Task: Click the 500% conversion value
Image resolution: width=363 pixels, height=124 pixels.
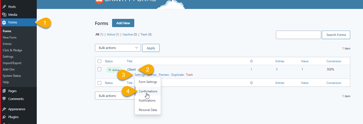Action: [330, 69]
